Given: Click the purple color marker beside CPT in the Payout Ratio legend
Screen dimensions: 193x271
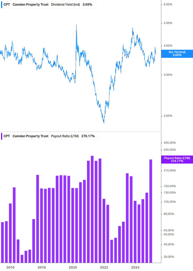Looking at the screenshot, I should pyautogui.click(x=2, y=136).
